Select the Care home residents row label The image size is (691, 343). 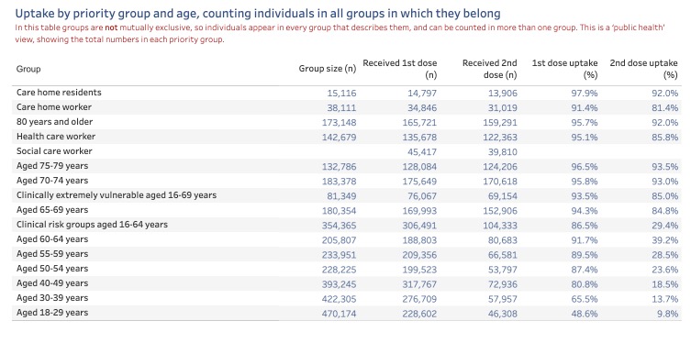pos(59,93)
